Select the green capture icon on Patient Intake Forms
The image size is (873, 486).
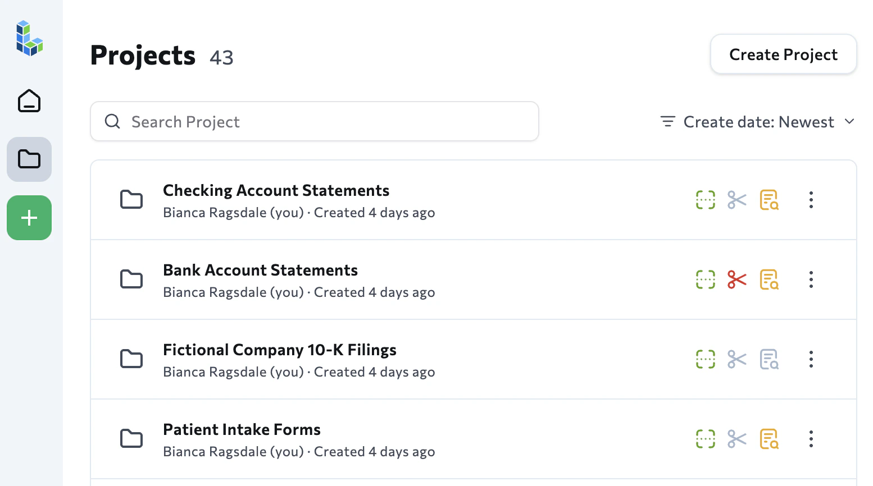click(x=705, y=438)
